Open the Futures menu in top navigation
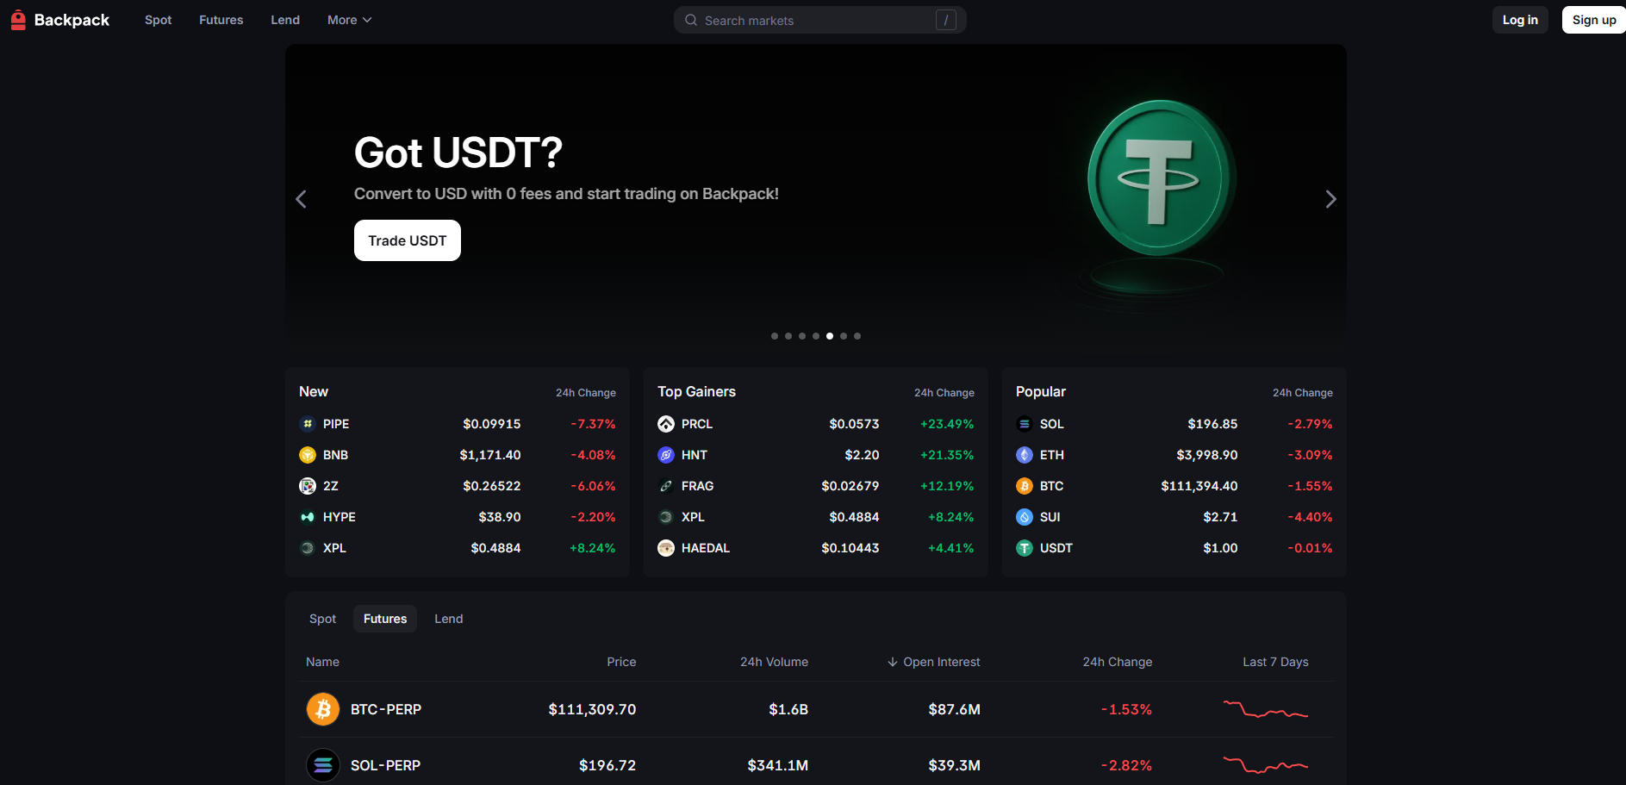This screenshot has height=785, width=1626. point(221,20)
